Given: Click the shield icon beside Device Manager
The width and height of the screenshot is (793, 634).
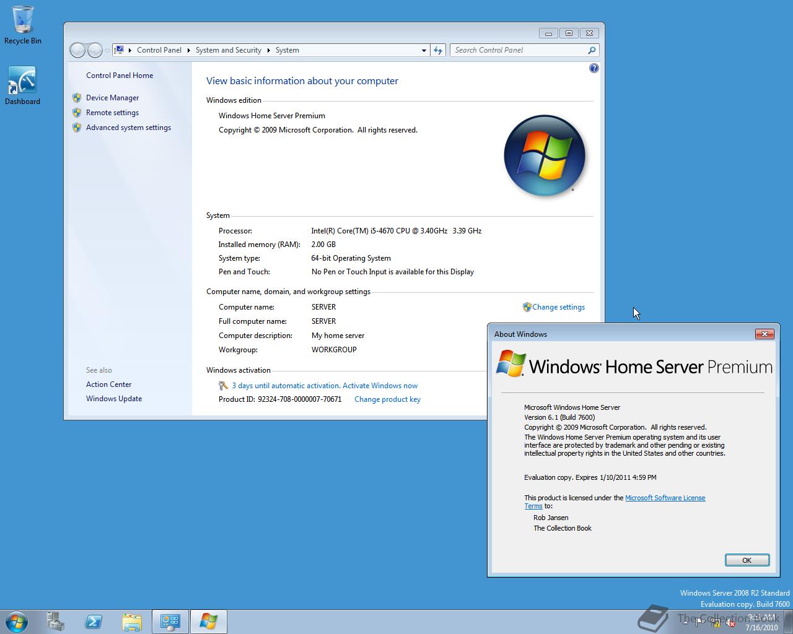Looking at the screenshot, I should 77,98.
